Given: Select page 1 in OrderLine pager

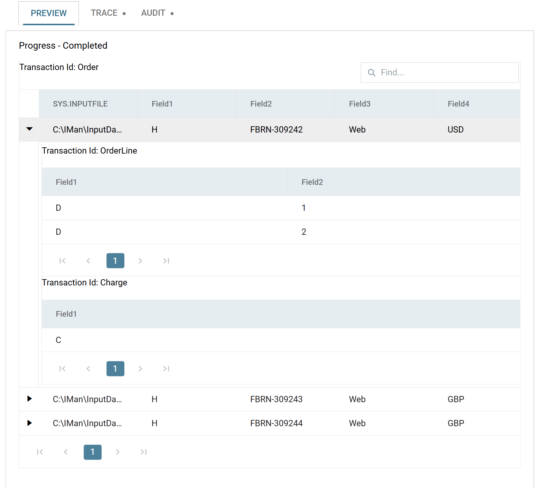Looking at the screenshot, I should [x=115, y=261].
